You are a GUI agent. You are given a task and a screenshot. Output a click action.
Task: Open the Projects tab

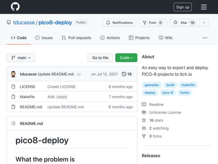(139, 38)
